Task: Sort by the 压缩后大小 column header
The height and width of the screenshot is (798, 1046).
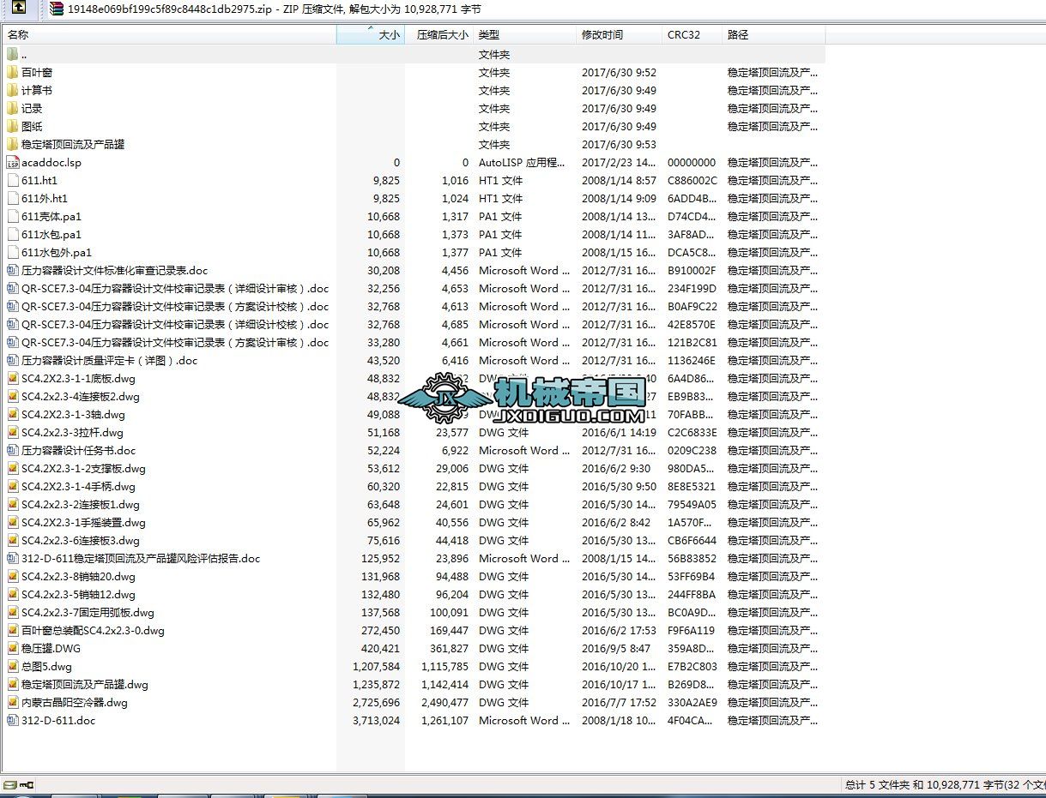Action: coord(438,34)
